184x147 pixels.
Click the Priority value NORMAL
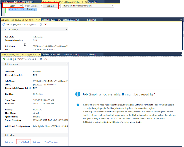click(37, 110)
